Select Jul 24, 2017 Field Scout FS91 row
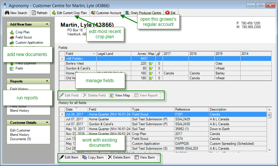This screenshot has height=166, width=278. coord(163,114)
